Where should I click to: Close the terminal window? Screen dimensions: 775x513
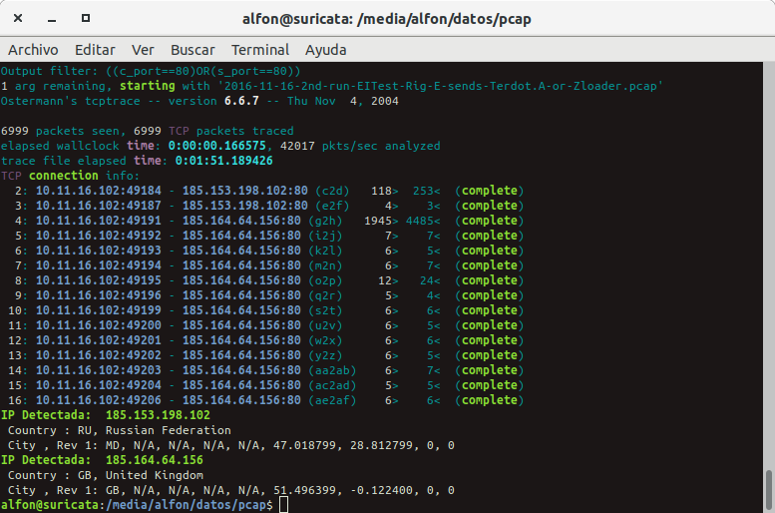(x=18, y=18)
